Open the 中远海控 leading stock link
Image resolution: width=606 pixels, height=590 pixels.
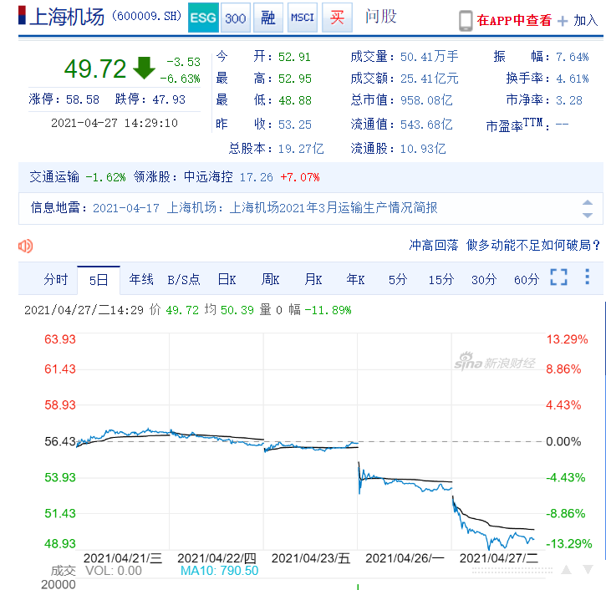click(208, 177)
